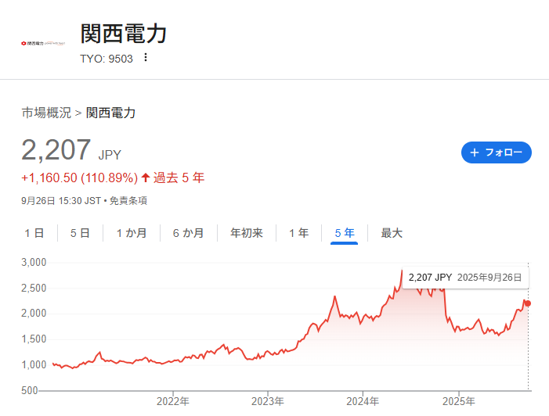Click the 2024年 label on the x-axis
Screen dimensions: 549x416
pos(363,401)
